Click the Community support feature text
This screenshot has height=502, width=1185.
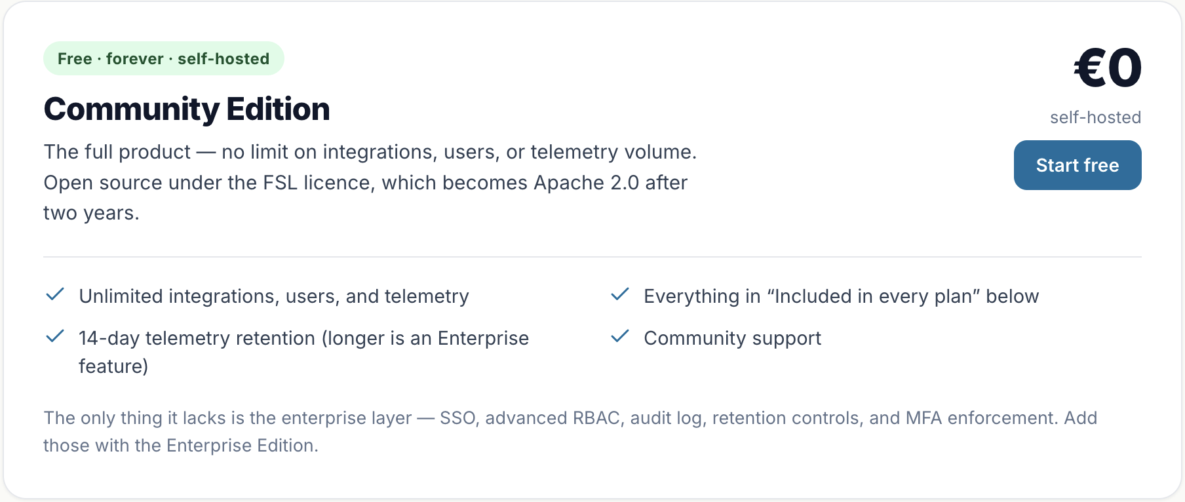point(732,338)
